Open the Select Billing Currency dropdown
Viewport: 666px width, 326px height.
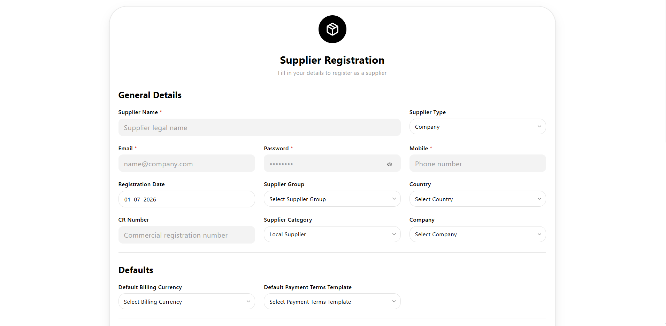click(187, 302)
